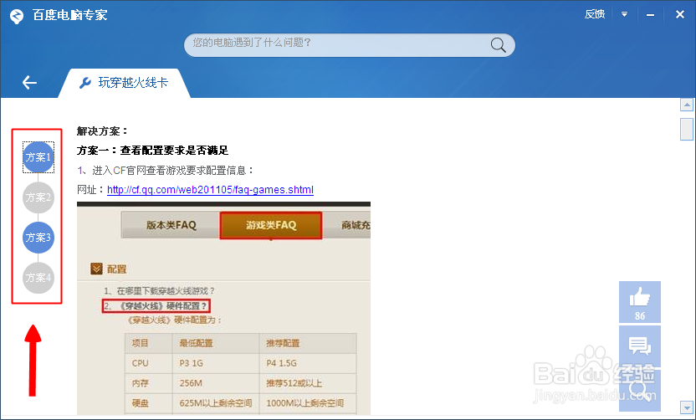
Task: Click the scrollbar up arrow
Action: (687, 105)
